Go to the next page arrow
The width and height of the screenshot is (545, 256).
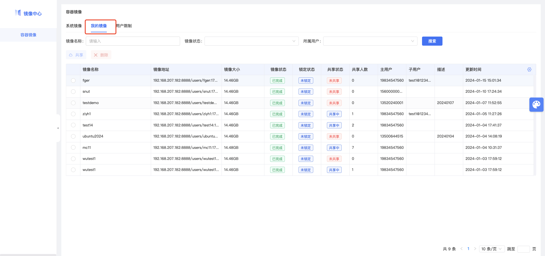[x=475, y=249]
